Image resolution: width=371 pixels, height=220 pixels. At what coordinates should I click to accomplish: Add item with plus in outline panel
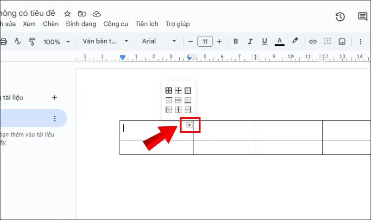pyautogui.click(x=54, y=97)
